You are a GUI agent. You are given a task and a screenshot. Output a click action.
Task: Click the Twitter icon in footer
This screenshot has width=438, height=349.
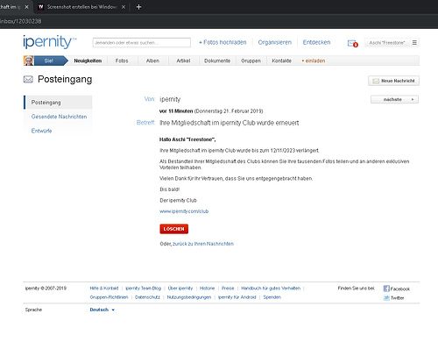pos(386,298)
